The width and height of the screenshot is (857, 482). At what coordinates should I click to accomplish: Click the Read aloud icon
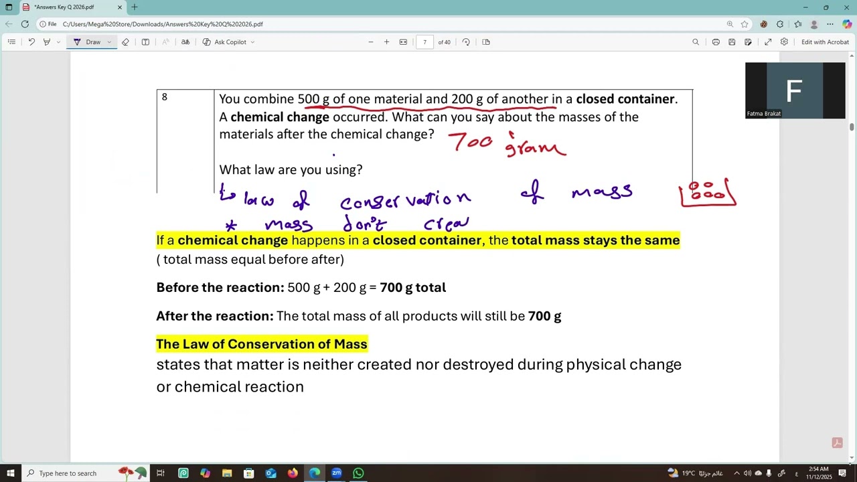coord(165,42)
